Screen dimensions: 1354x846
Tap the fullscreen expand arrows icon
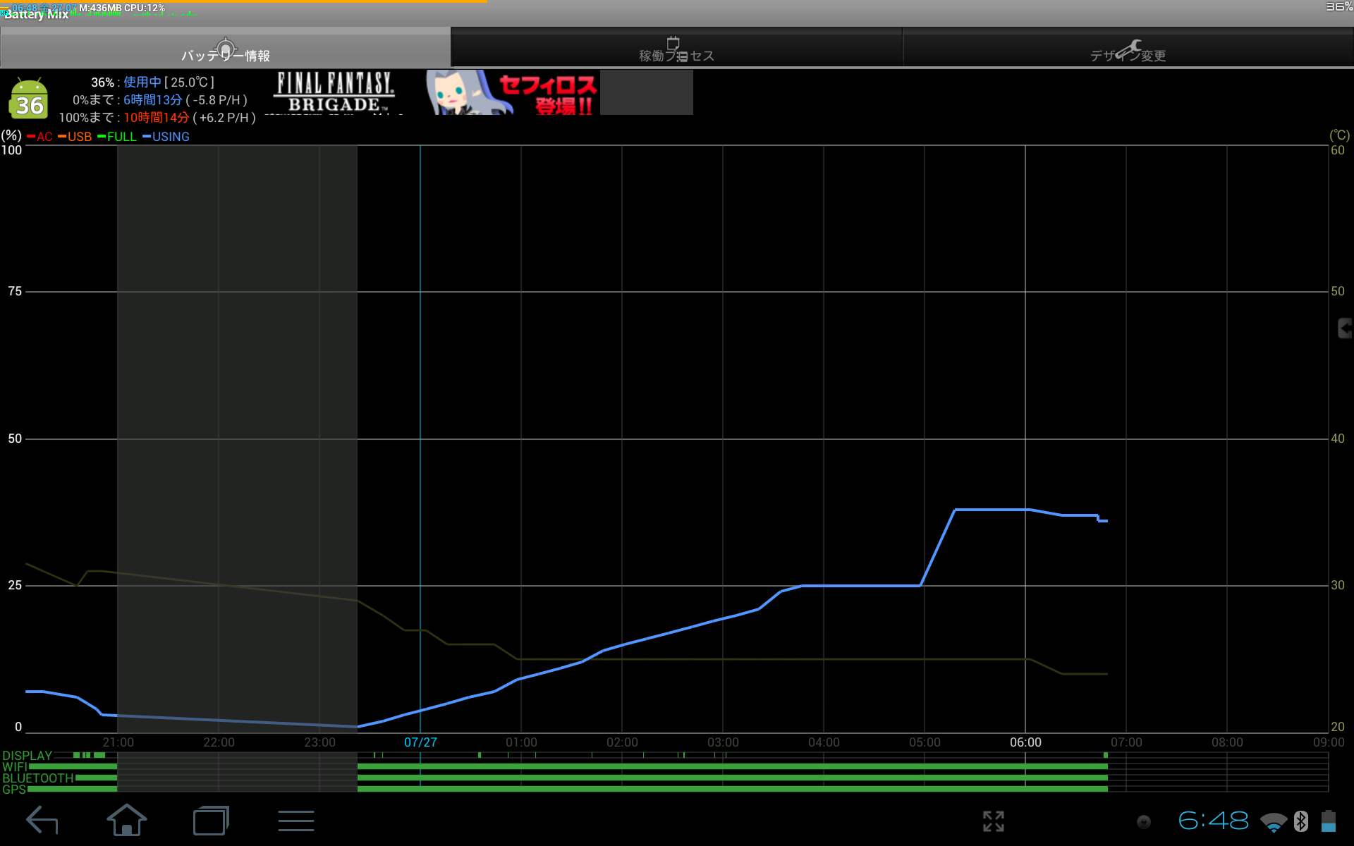click(x=994, y=821)
